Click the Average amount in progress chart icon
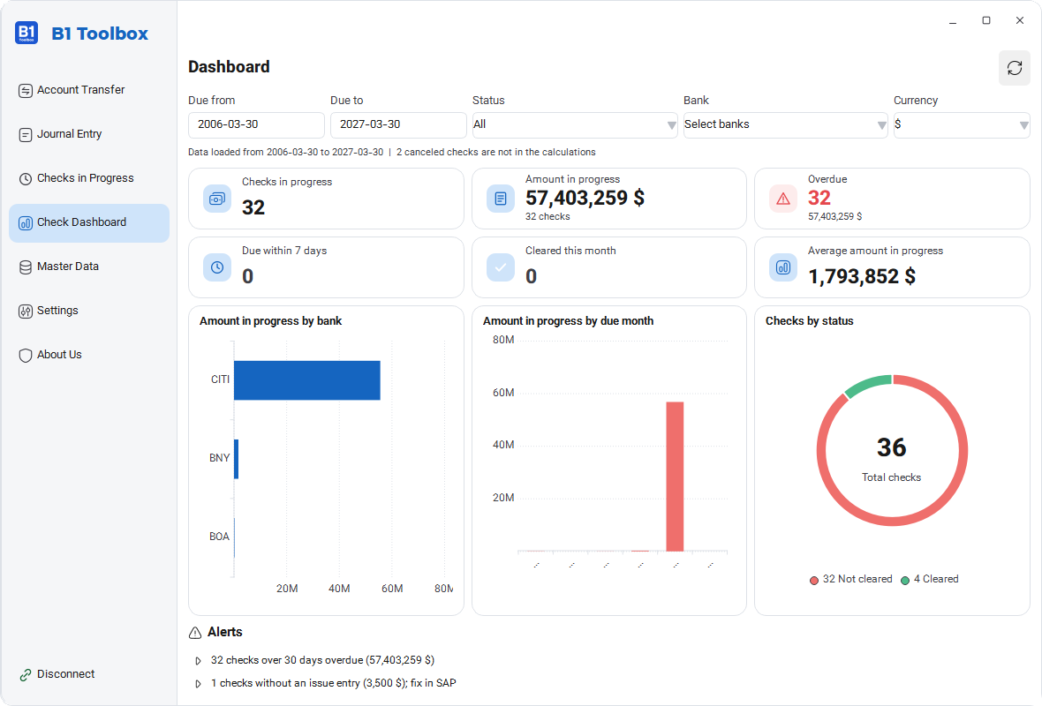1042x706 pixels. click(x=783, y=267)
